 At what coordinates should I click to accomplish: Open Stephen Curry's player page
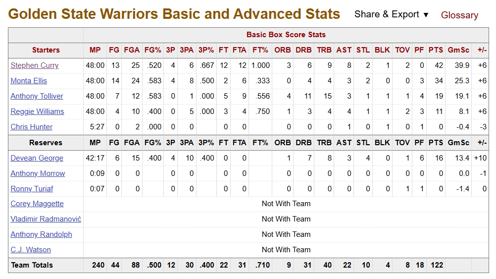[x=35, y=65]
